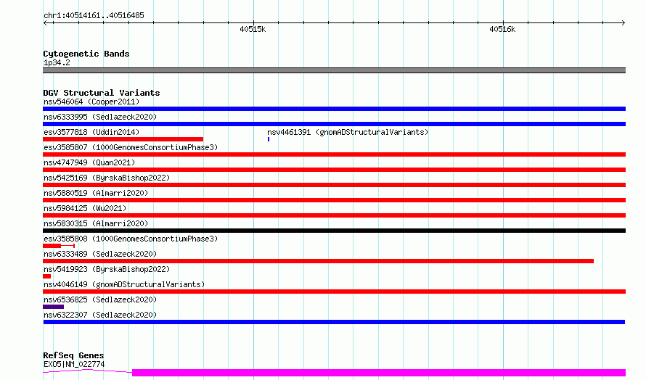Select the short red esv3577818 bar

click(123, 139)
